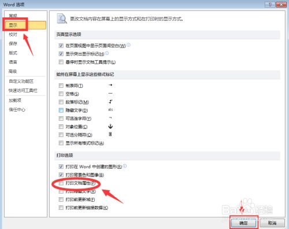Click info icon beside 在页面视图中显示页面间空白

pos(128,45)
